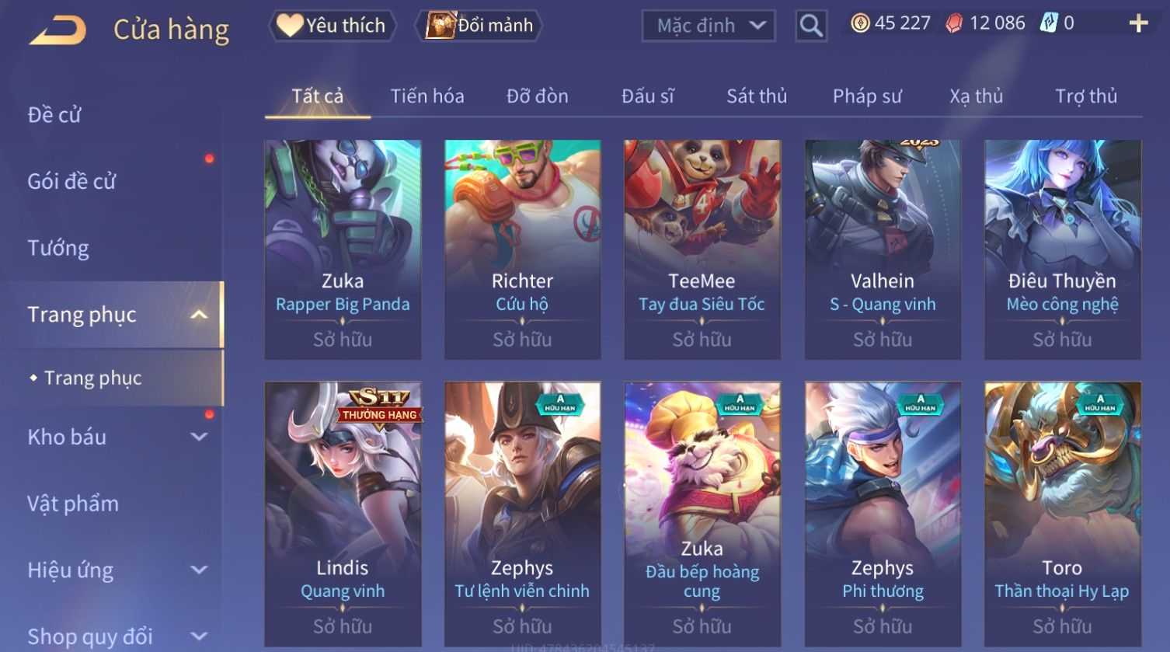Open Gói đề cử in sidebar
The width and height of the screenshot is (1170, 652).
click(71, 181)
